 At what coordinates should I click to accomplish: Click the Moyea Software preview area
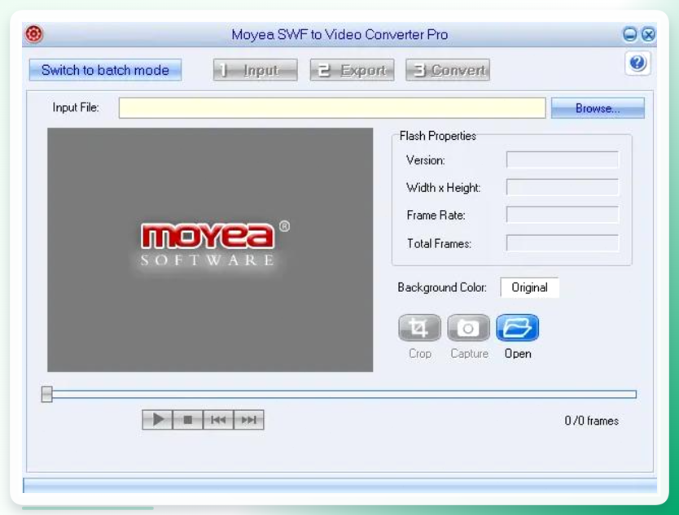click(x=210, y=250)
